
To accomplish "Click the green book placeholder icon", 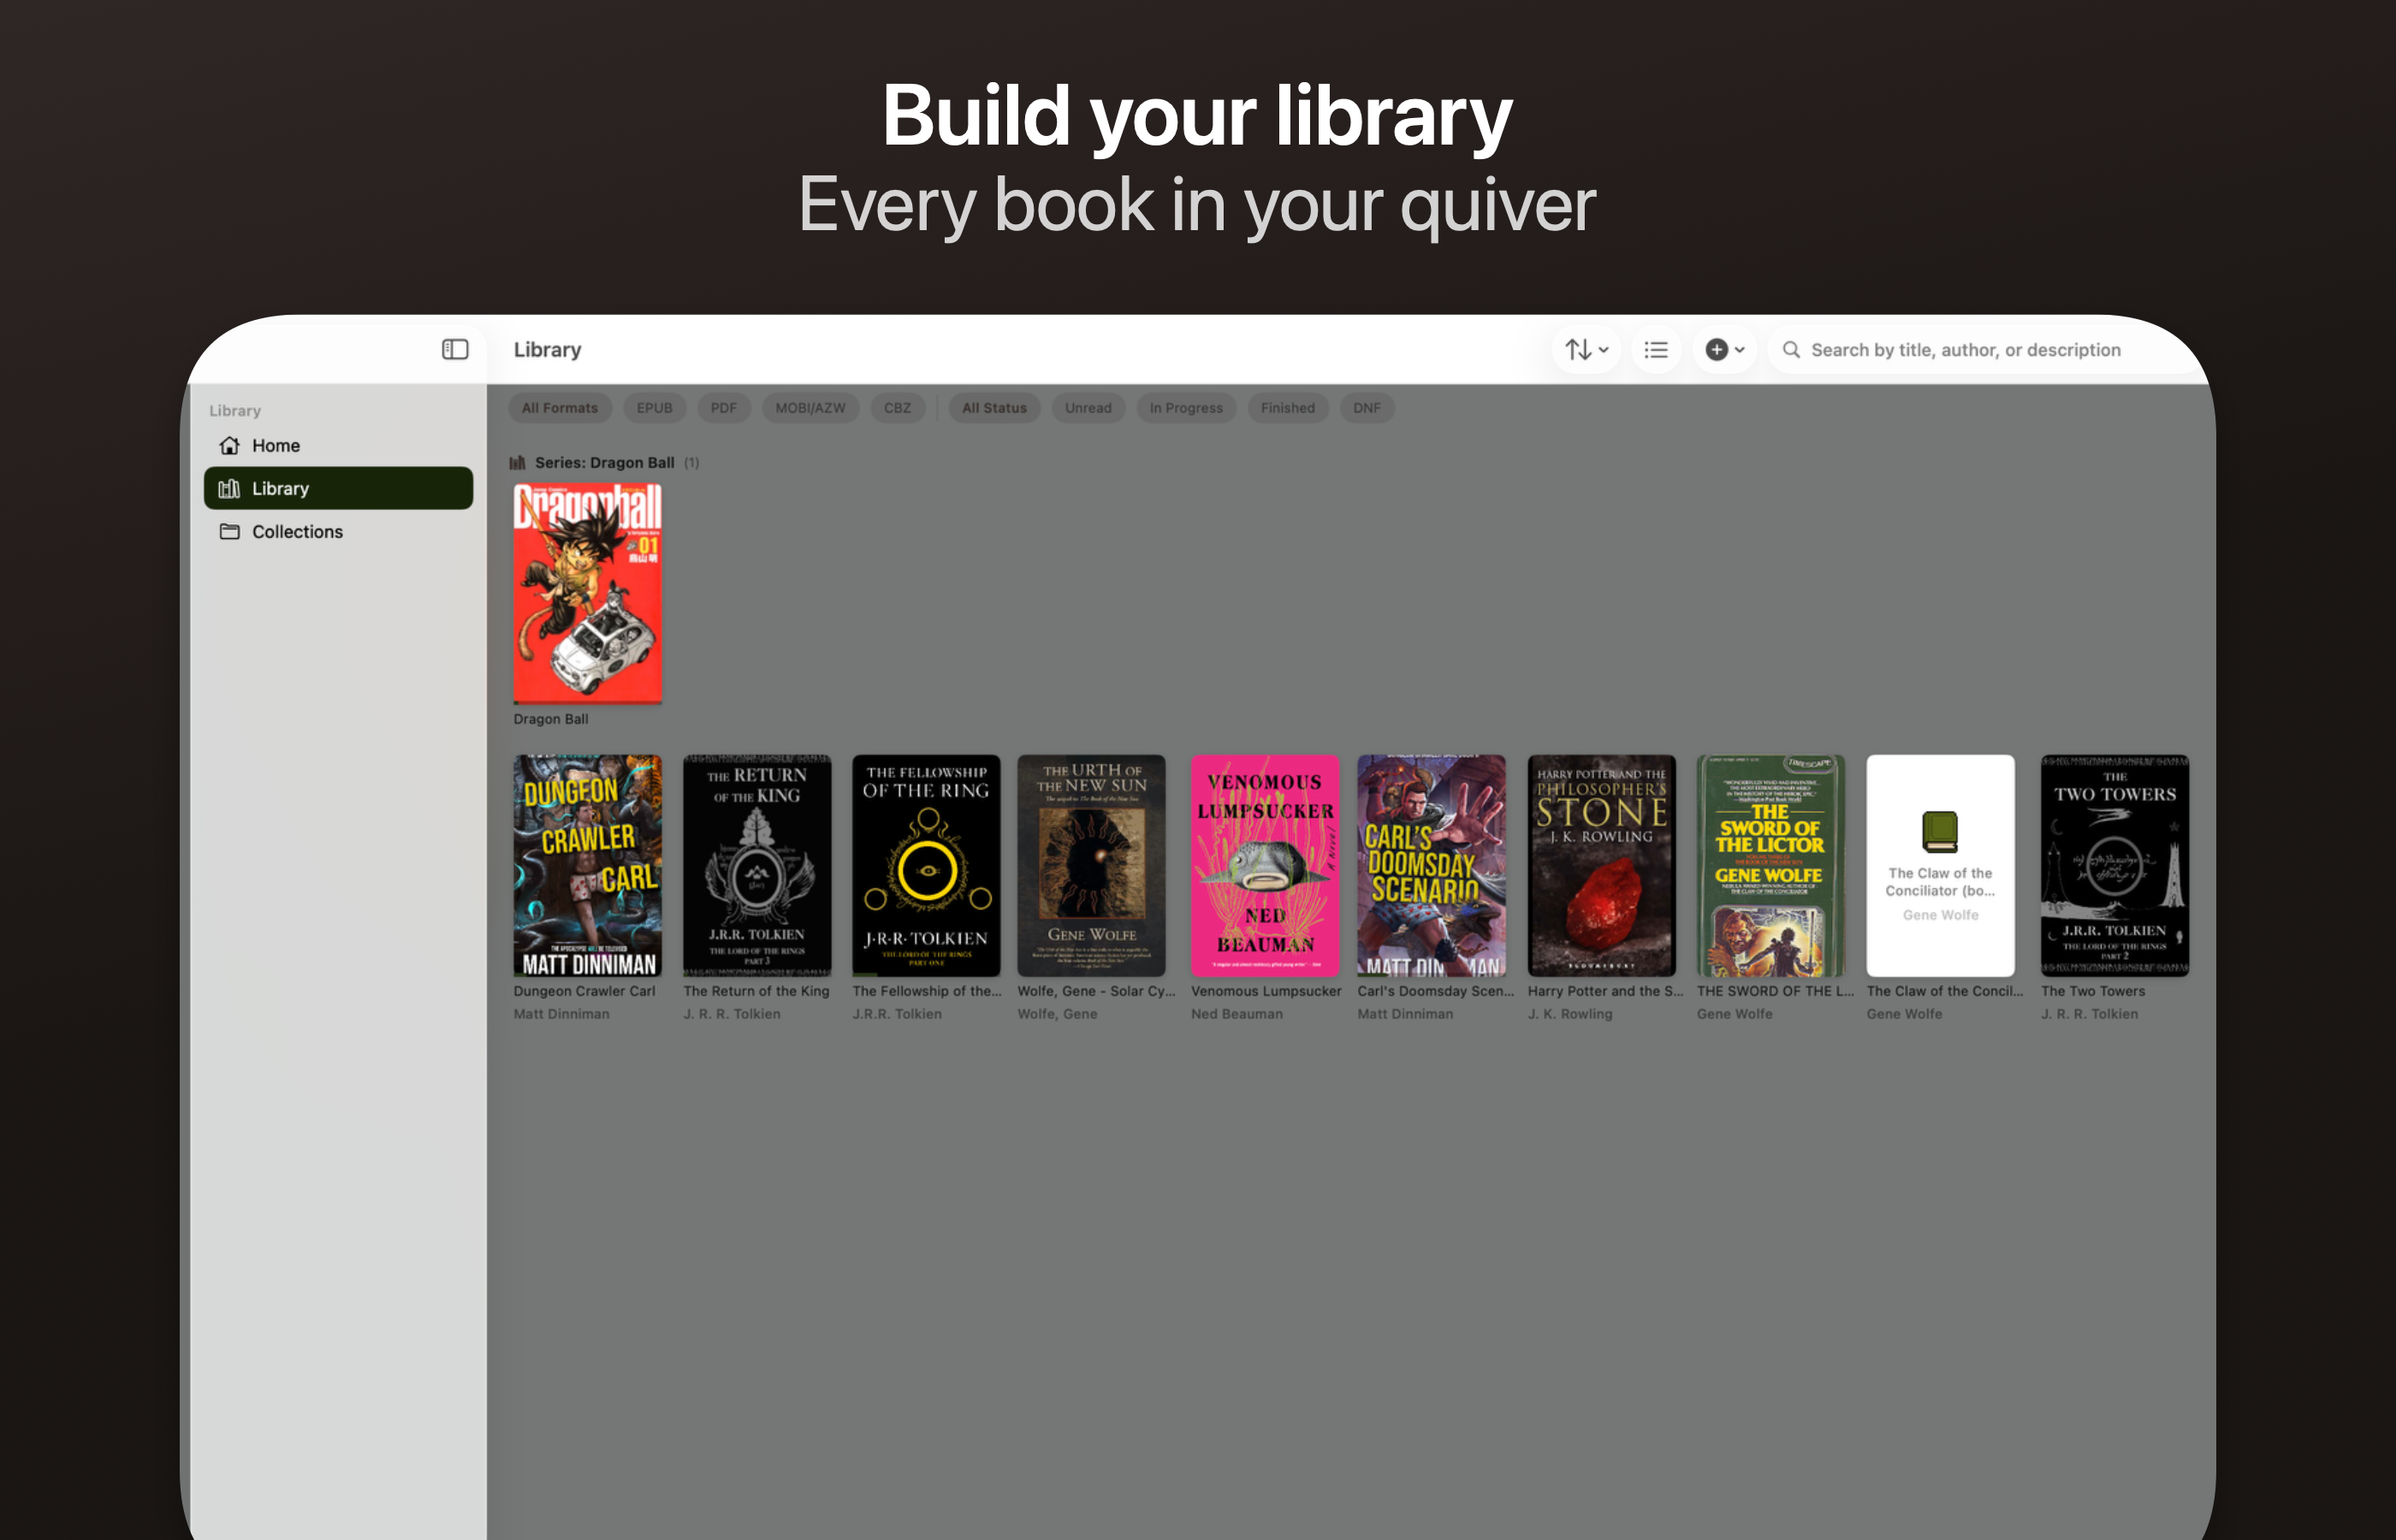I will click(x=1940, y=831).
